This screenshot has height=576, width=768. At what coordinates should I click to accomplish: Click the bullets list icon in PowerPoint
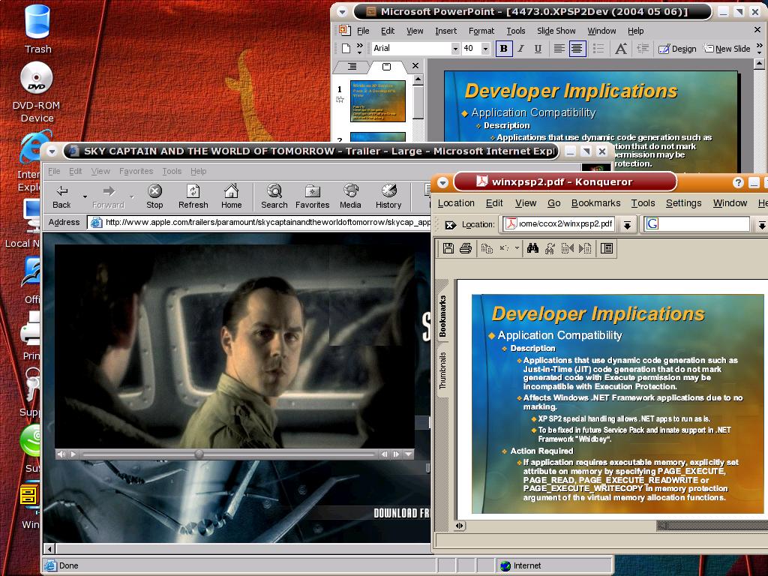(598, 49)
